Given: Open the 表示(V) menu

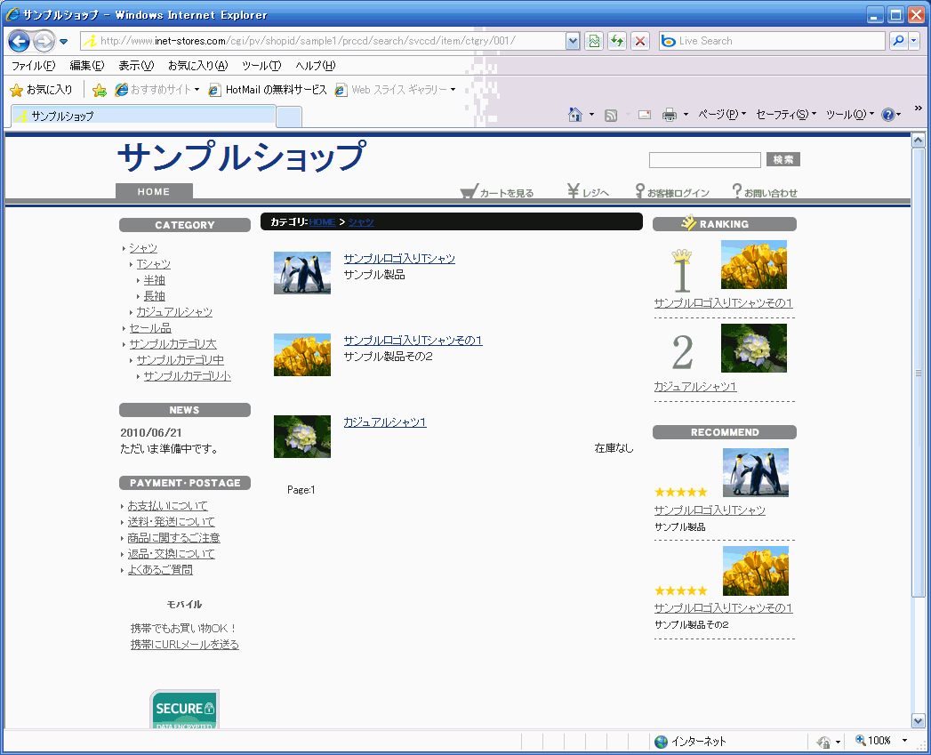Looking at the screenshot, I should [x=136, y=66].
